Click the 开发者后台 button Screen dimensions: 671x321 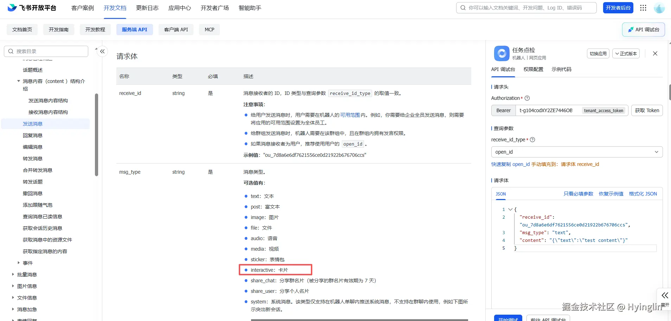tap(618, 8)
